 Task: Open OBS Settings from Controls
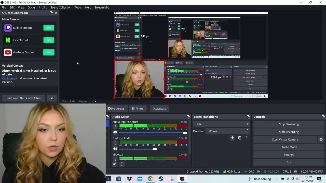pyautogui.click(x=289, y=155)
